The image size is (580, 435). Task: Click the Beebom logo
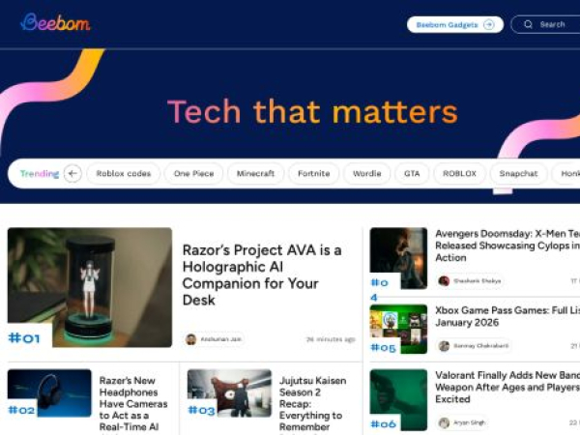pyautogui.click(x=55, y=22)
